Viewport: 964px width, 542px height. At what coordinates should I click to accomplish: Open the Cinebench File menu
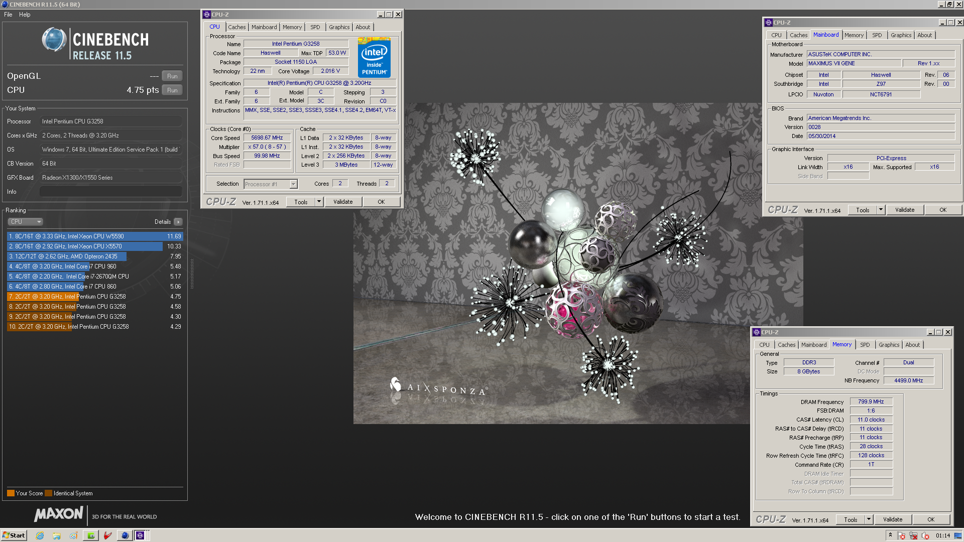point(8,15)
